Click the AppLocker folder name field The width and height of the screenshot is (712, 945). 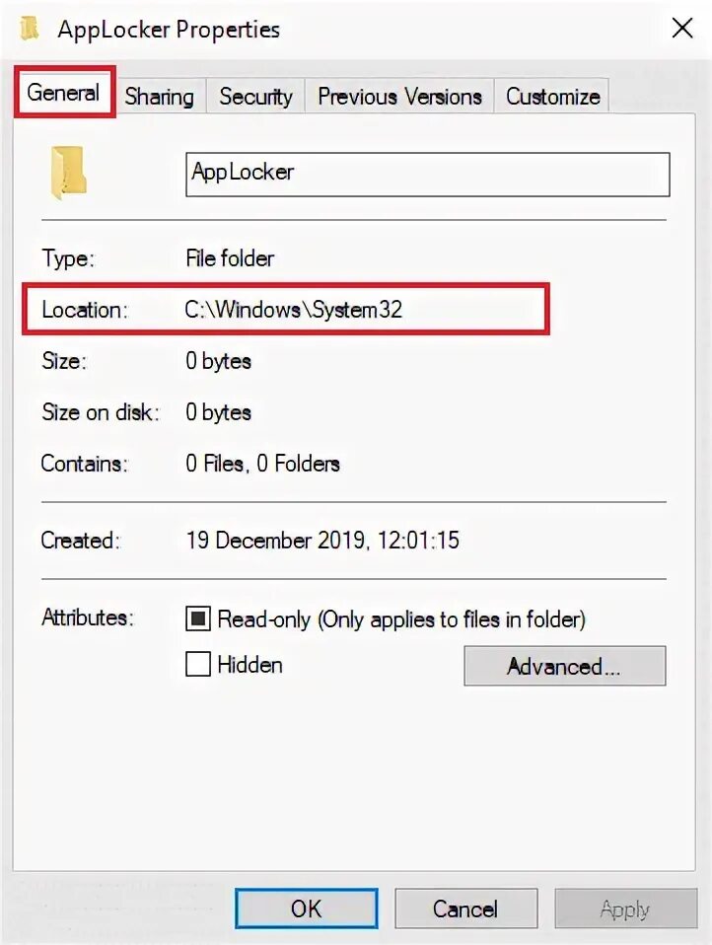click(428, 175)
